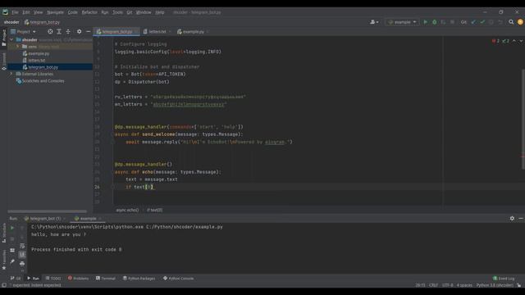Screen dimensions: 525x295
Task: Pin the Run tab with pin icon
Action: [12, 261]
